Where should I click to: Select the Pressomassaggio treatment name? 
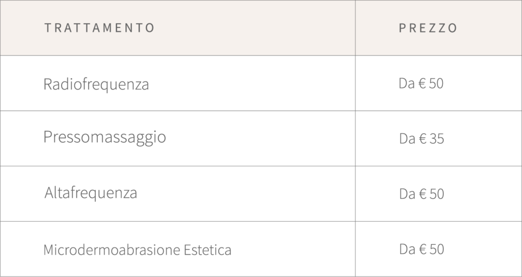(105, 137)
